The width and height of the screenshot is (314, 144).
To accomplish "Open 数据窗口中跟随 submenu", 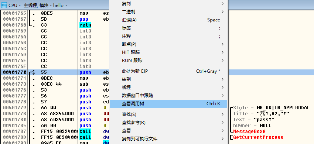I will click(x=168, y=96).
